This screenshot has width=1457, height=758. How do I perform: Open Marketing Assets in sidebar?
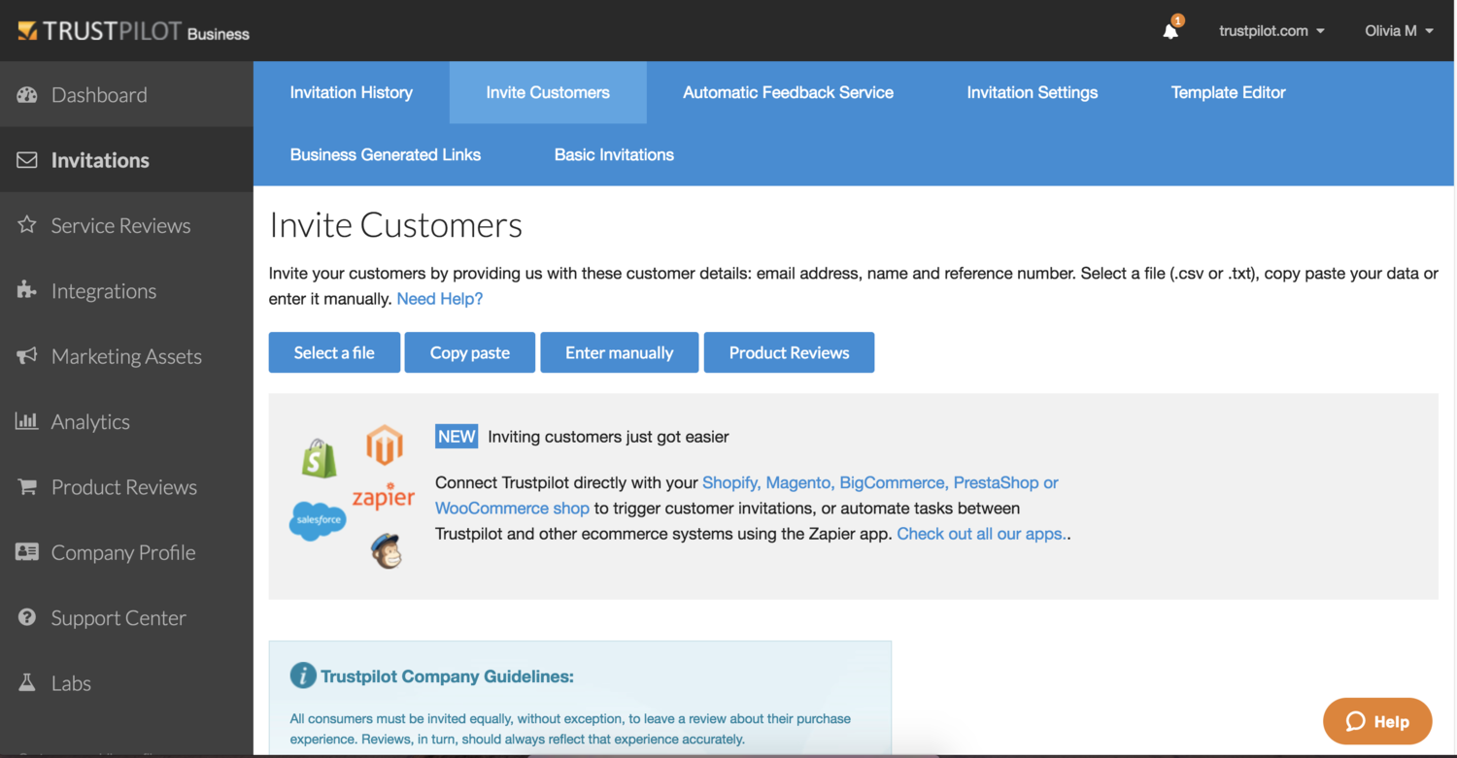click(x=126, y=356)
